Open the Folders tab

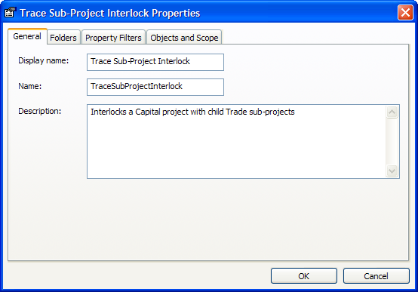click(63, 38)
